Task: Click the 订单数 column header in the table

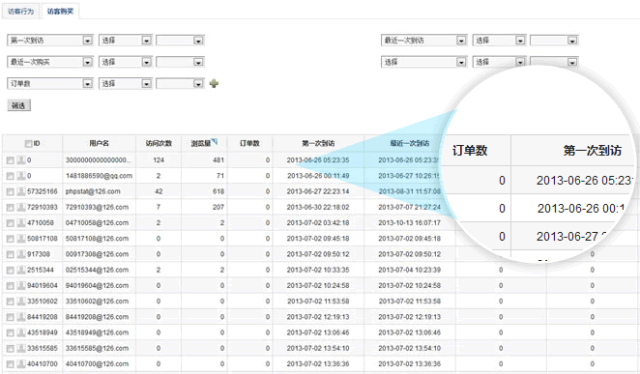Action: 249,144
